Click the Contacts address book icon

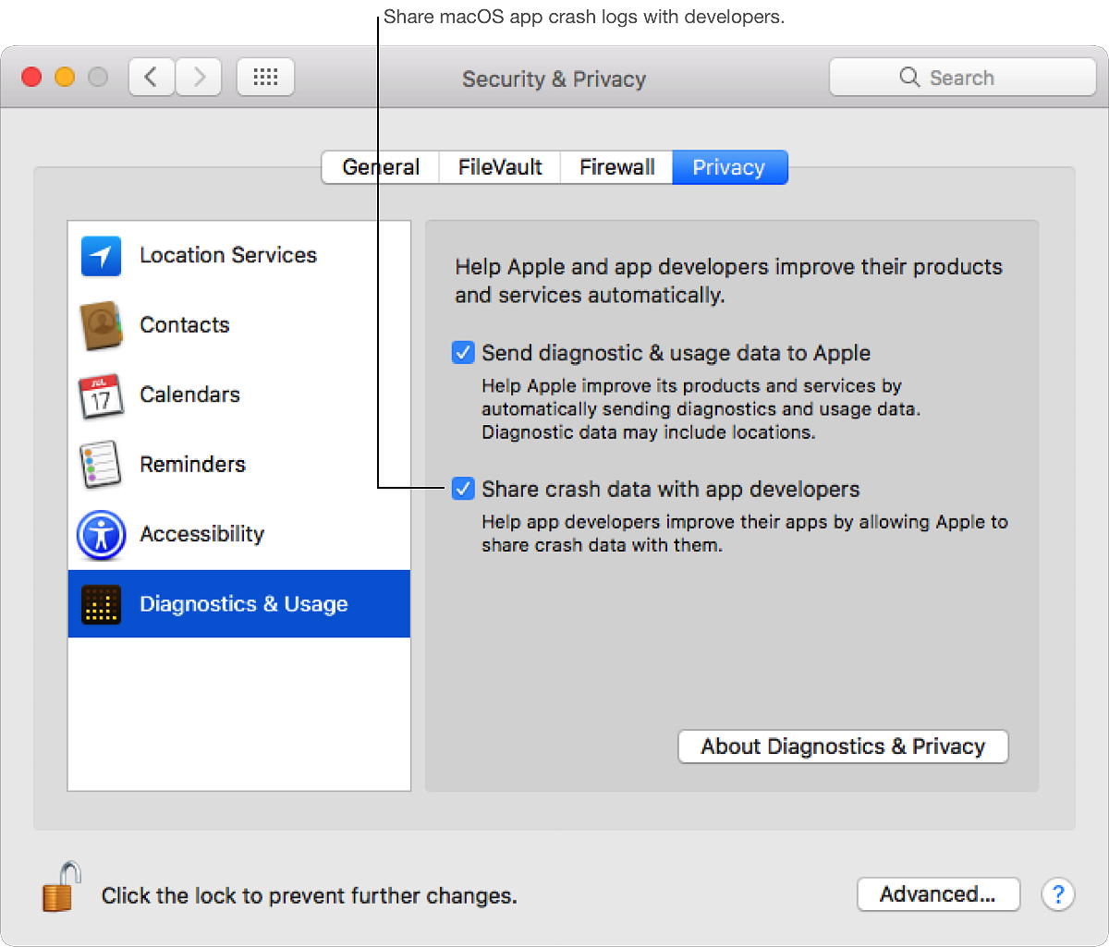click(101, 325)
